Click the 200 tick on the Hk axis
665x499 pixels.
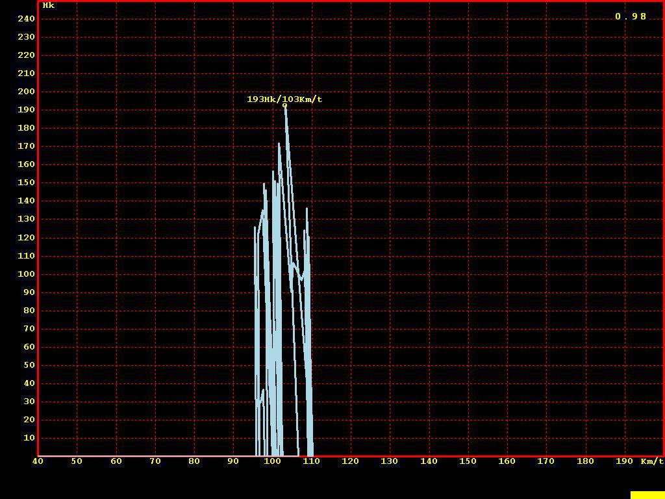27,92
